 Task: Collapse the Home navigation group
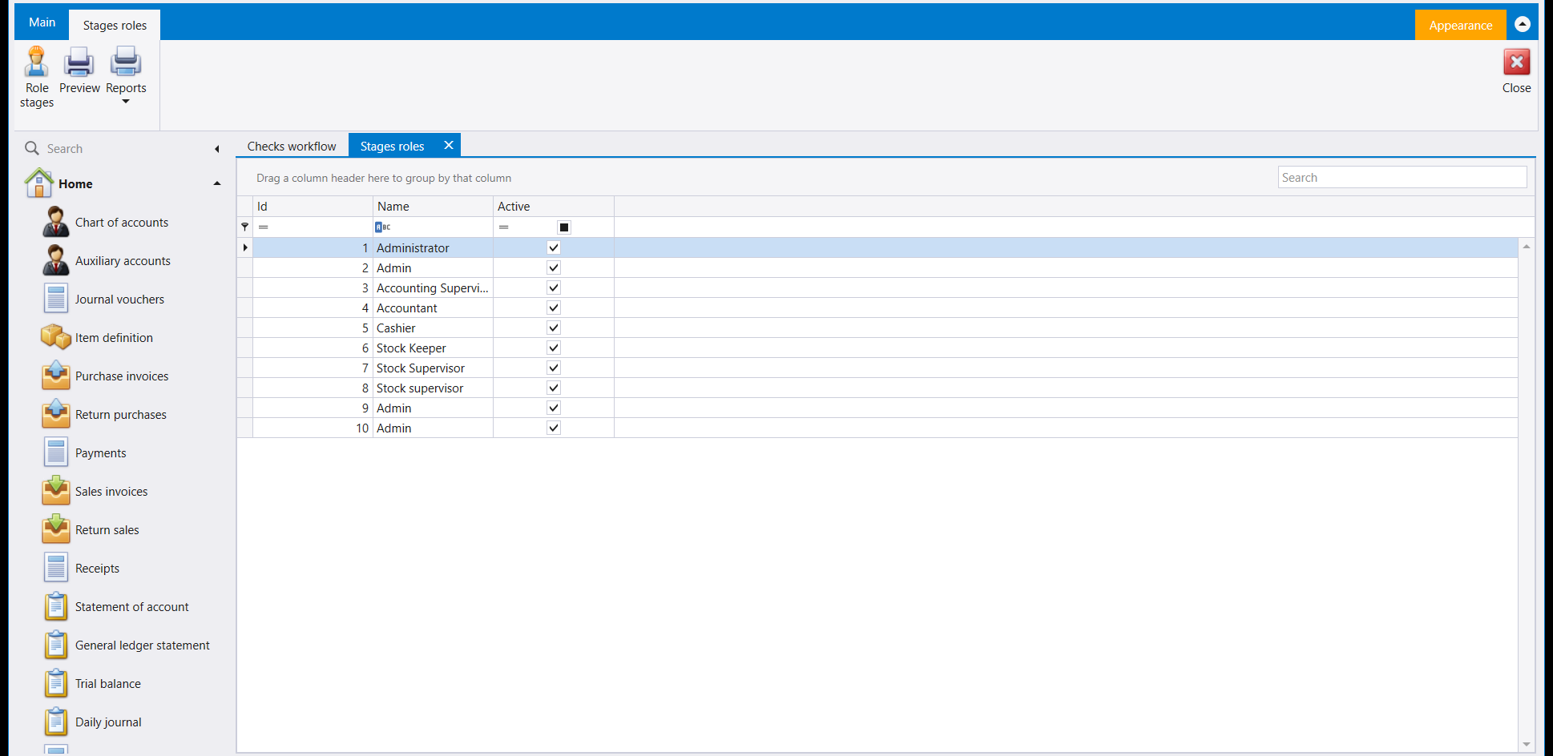[217, 183]
